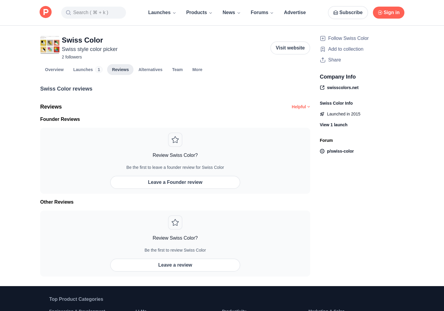Click the arrow icon in Sign in button
The height and width of the screenshot is (311, 444).
tap(380, 13)
